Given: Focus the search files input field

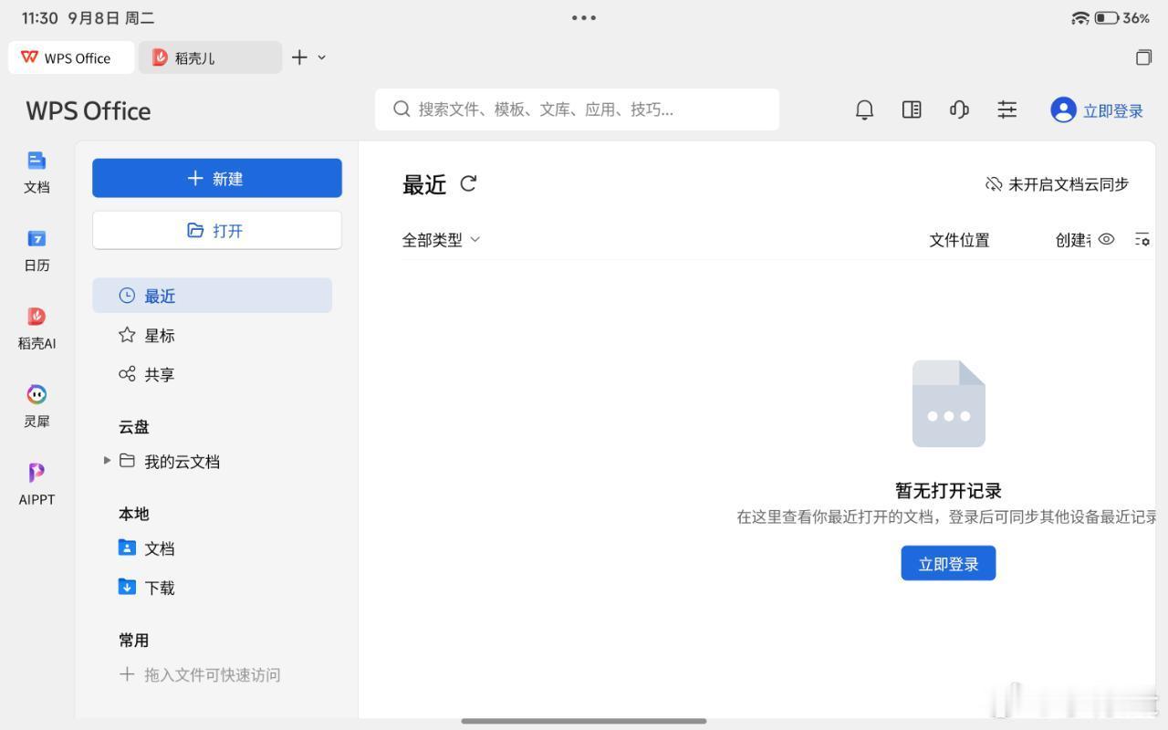Looking at the screenshot, I should [x=577, y=109].
